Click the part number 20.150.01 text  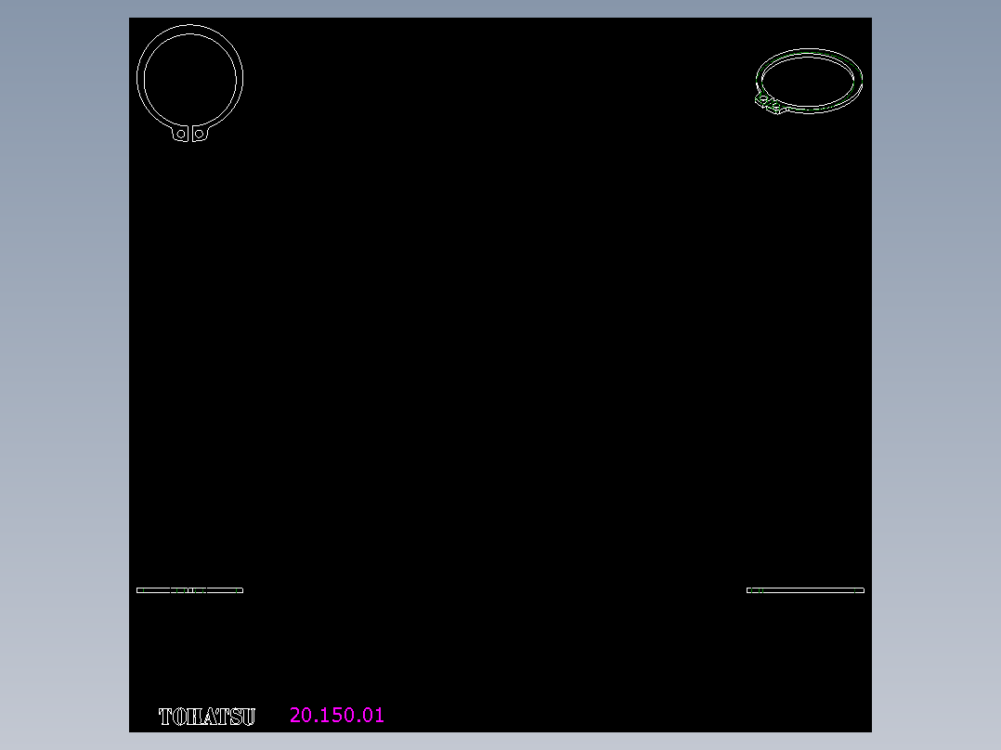[x=337, y=715]
